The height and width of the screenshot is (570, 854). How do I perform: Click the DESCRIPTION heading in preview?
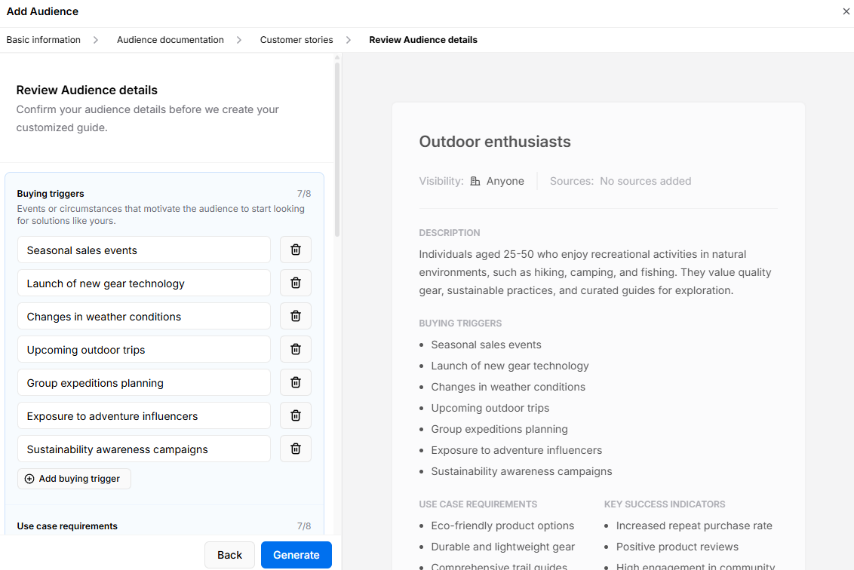pyautogui.click(x=450, y=233)
